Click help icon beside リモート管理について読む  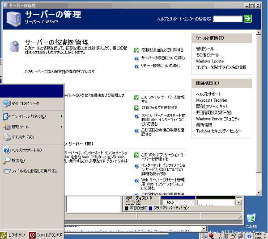click(136, 66)
